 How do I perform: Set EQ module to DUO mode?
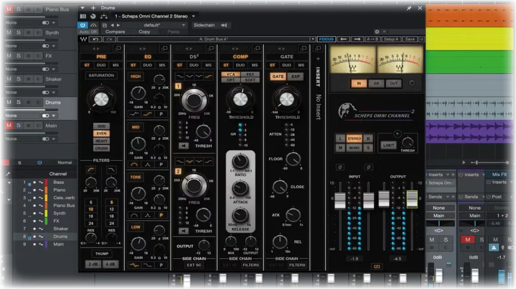(x=148, y=65)
